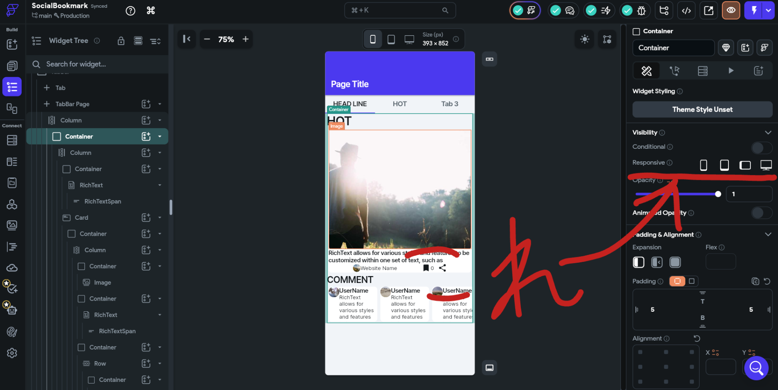Open Settings gear in left sidebar
This screenshot has height=390, width=778.
pos(12,353)
